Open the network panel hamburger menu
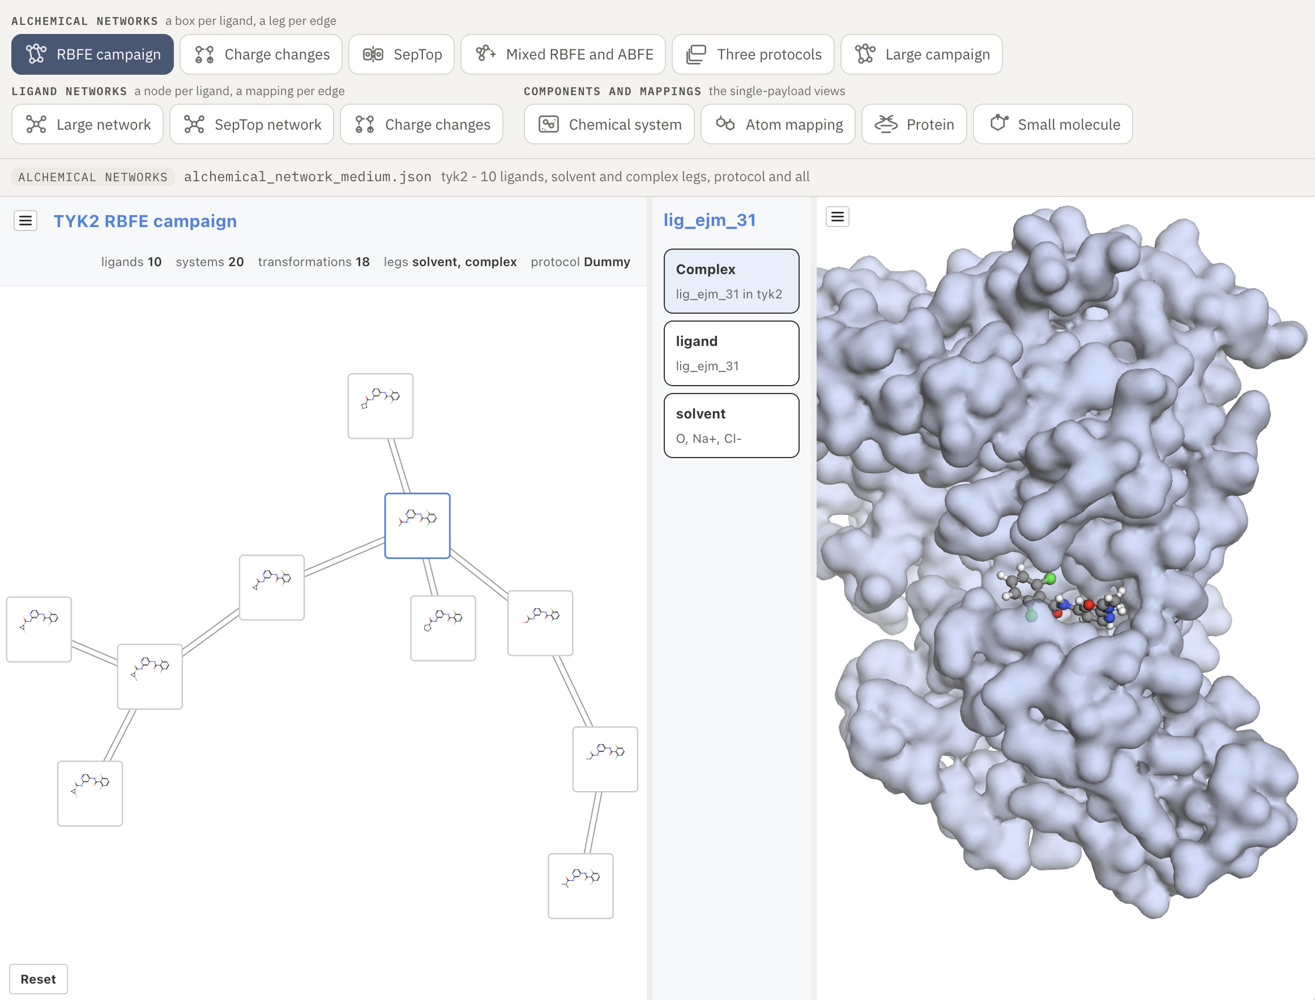Screen dimensions: 1315x1000 tap(25, 221)
